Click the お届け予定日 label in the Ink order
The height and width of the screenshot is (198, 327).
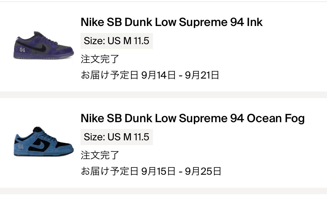(110, 75)
